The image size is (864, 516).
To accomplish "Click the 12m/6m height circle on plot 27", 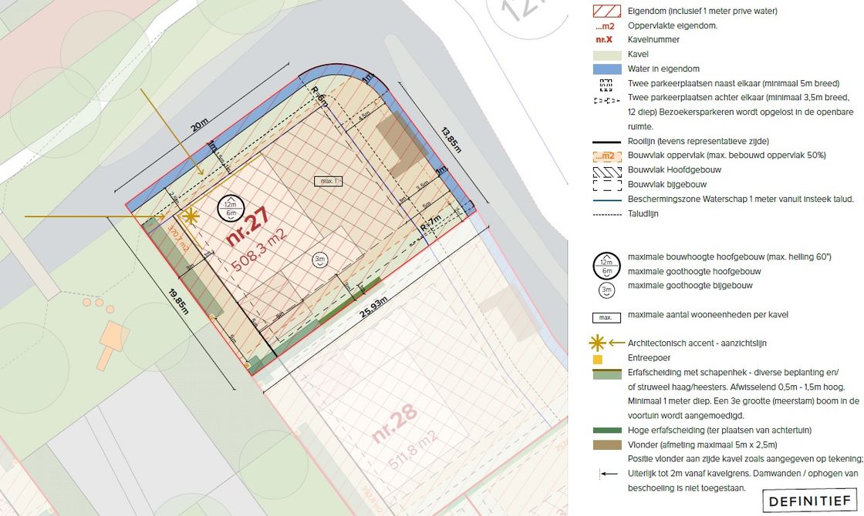I will point(230,208).
